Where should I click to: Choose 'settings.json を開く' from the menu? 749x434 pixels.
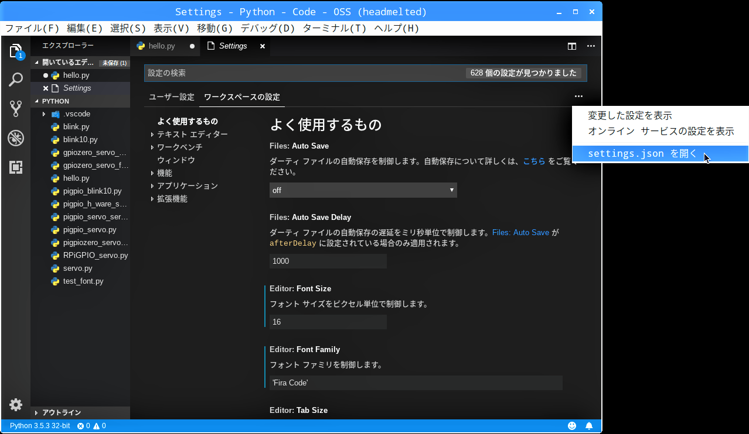[x=661, y=154]
